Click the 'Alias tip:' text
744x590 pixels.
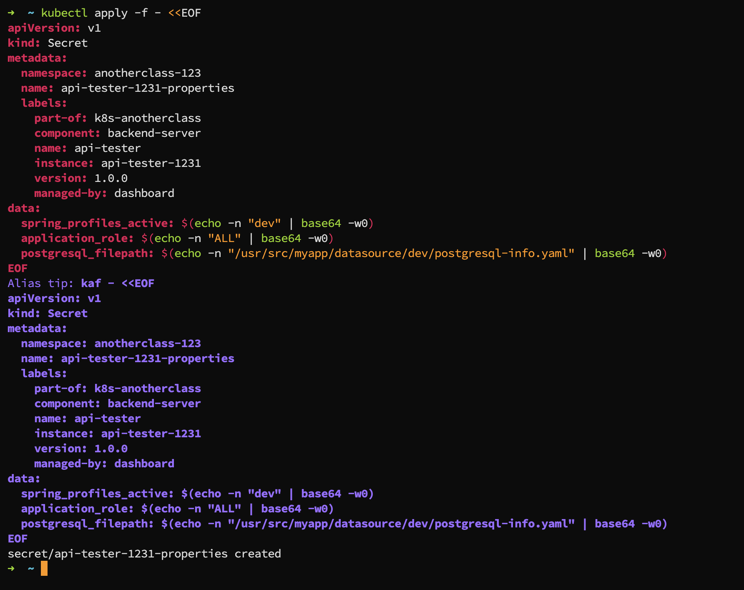coord(41,283)
